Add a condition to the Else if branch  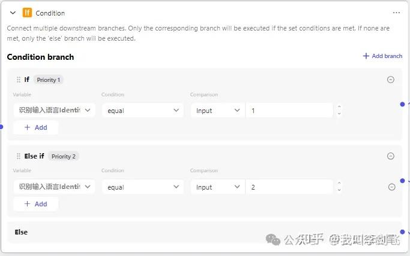pos(35,204)
